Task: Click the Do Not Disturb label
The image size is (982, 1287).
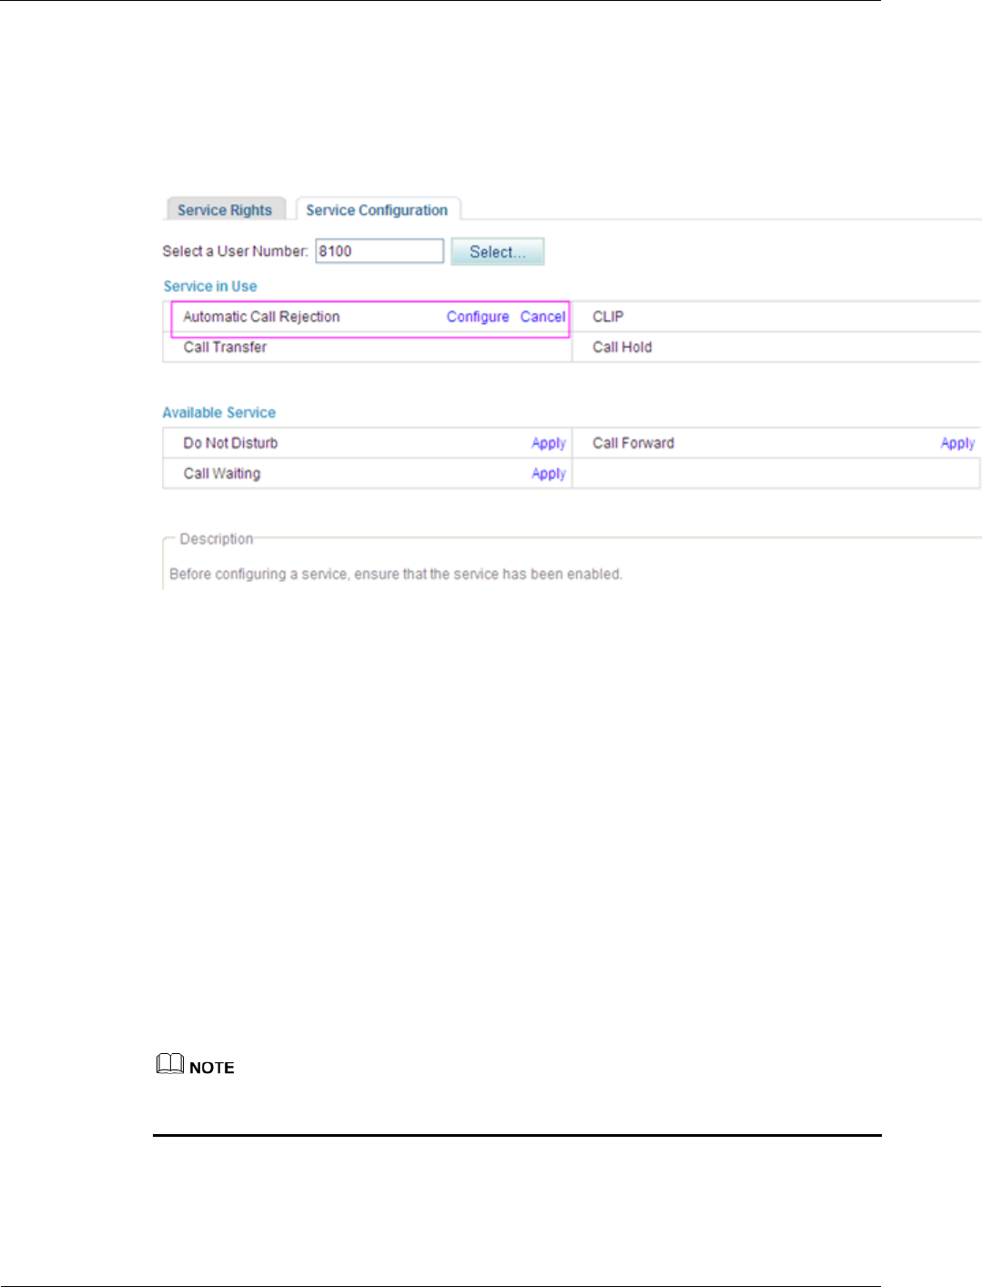Action: click(x=230, y=443)
